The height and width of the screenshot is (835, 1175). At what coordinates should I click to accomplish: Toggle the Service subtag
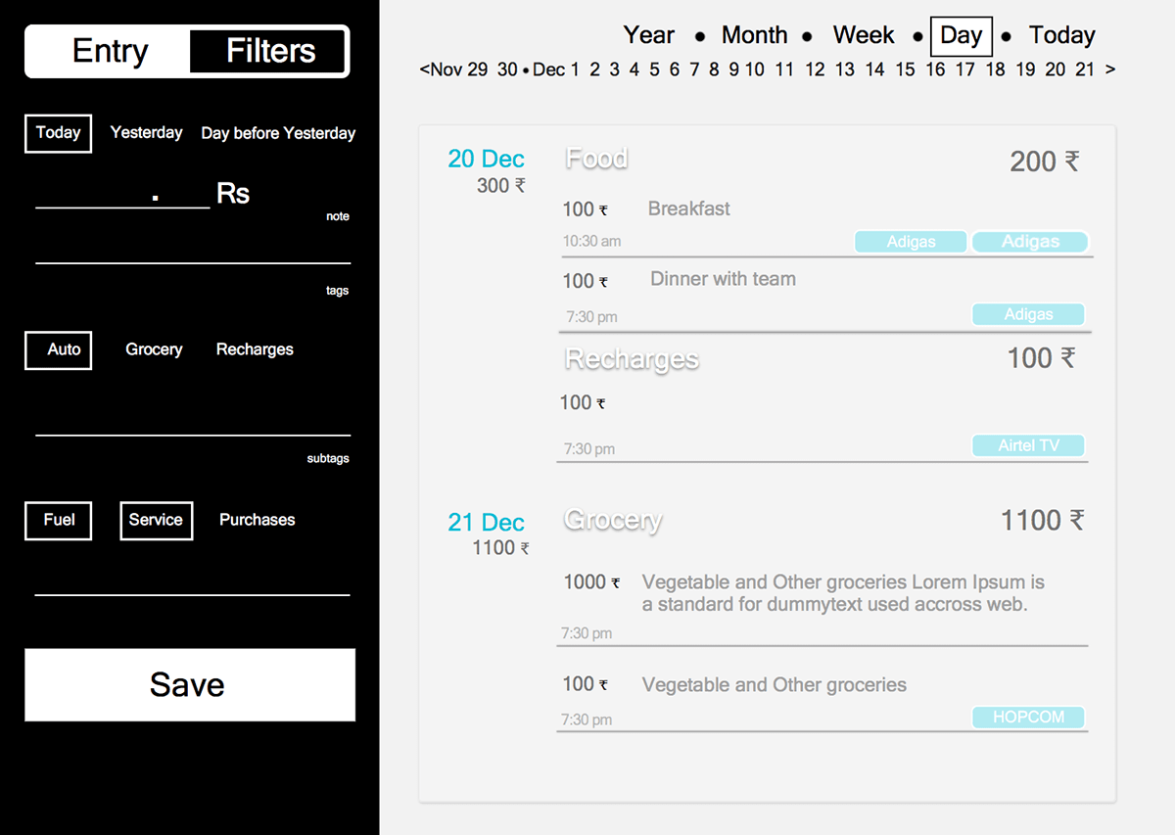[x=156, y=520]
